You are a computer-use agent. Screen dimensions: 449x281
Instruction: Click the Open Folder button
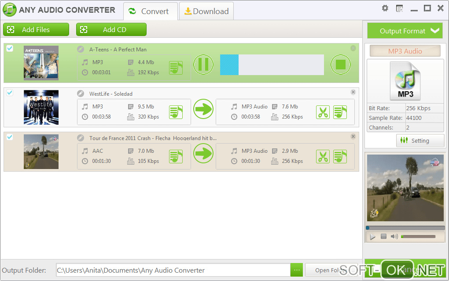[x=331, y=270]
